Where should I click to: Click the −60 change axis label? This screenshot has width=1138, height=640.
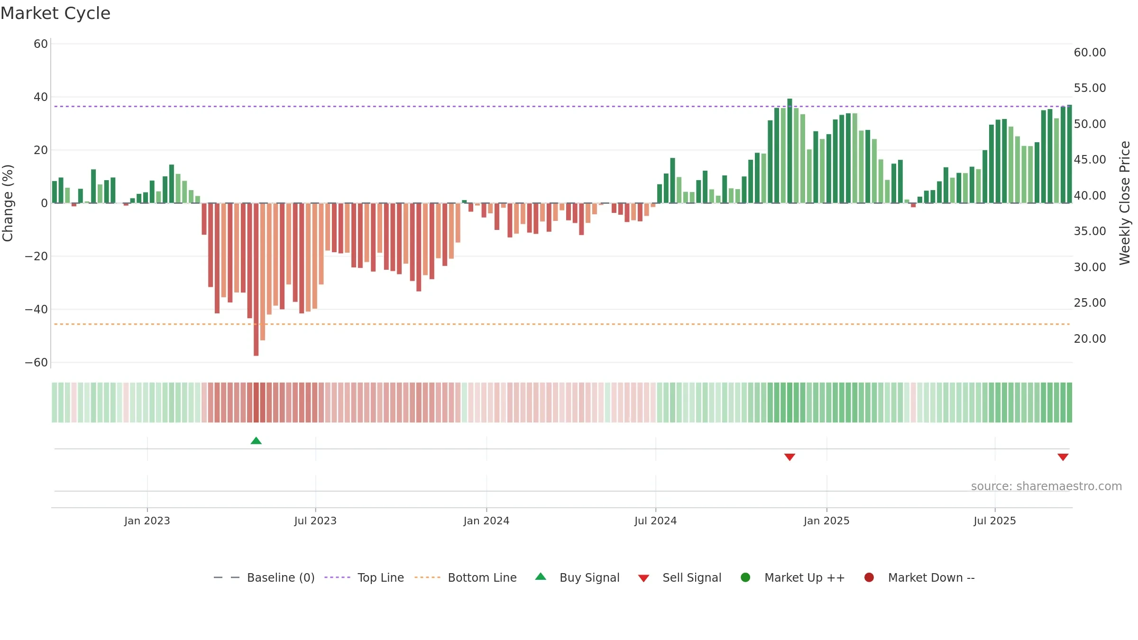37,363
